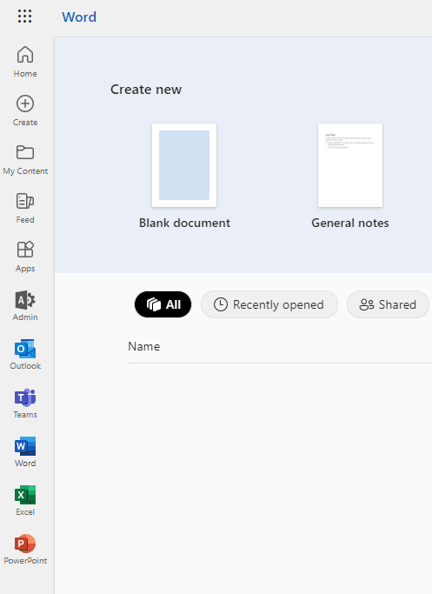Screen dimensions: 432x594
Task: Open the app launcher waffle grid
Action: point(24,17)
